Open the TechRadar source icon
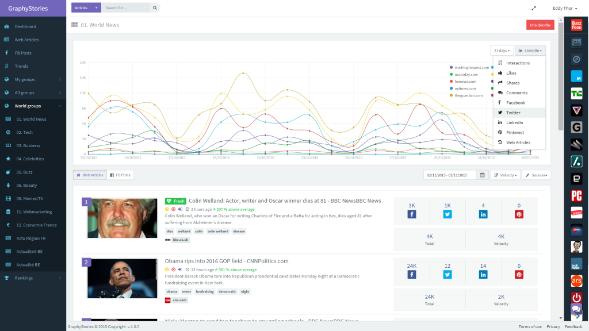 coord(576,264)
